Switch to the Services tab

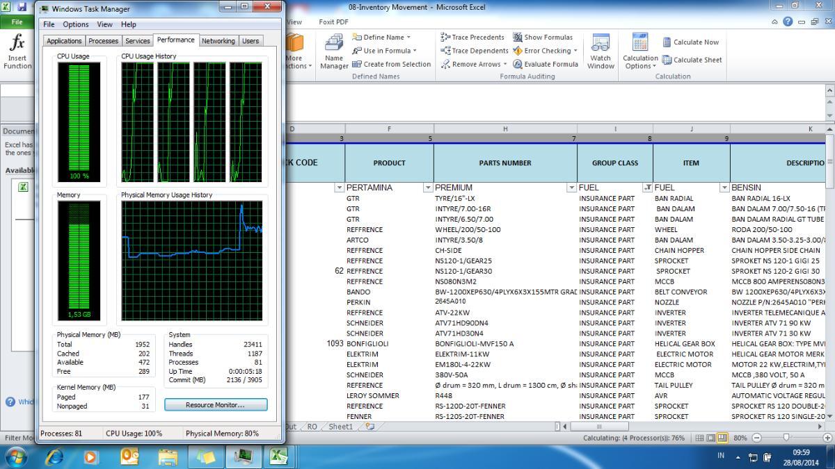pyautogui.click(x=138, y=41)
